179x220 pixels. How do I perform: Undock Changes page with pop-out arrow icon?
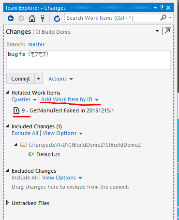[x=168, y=30]
